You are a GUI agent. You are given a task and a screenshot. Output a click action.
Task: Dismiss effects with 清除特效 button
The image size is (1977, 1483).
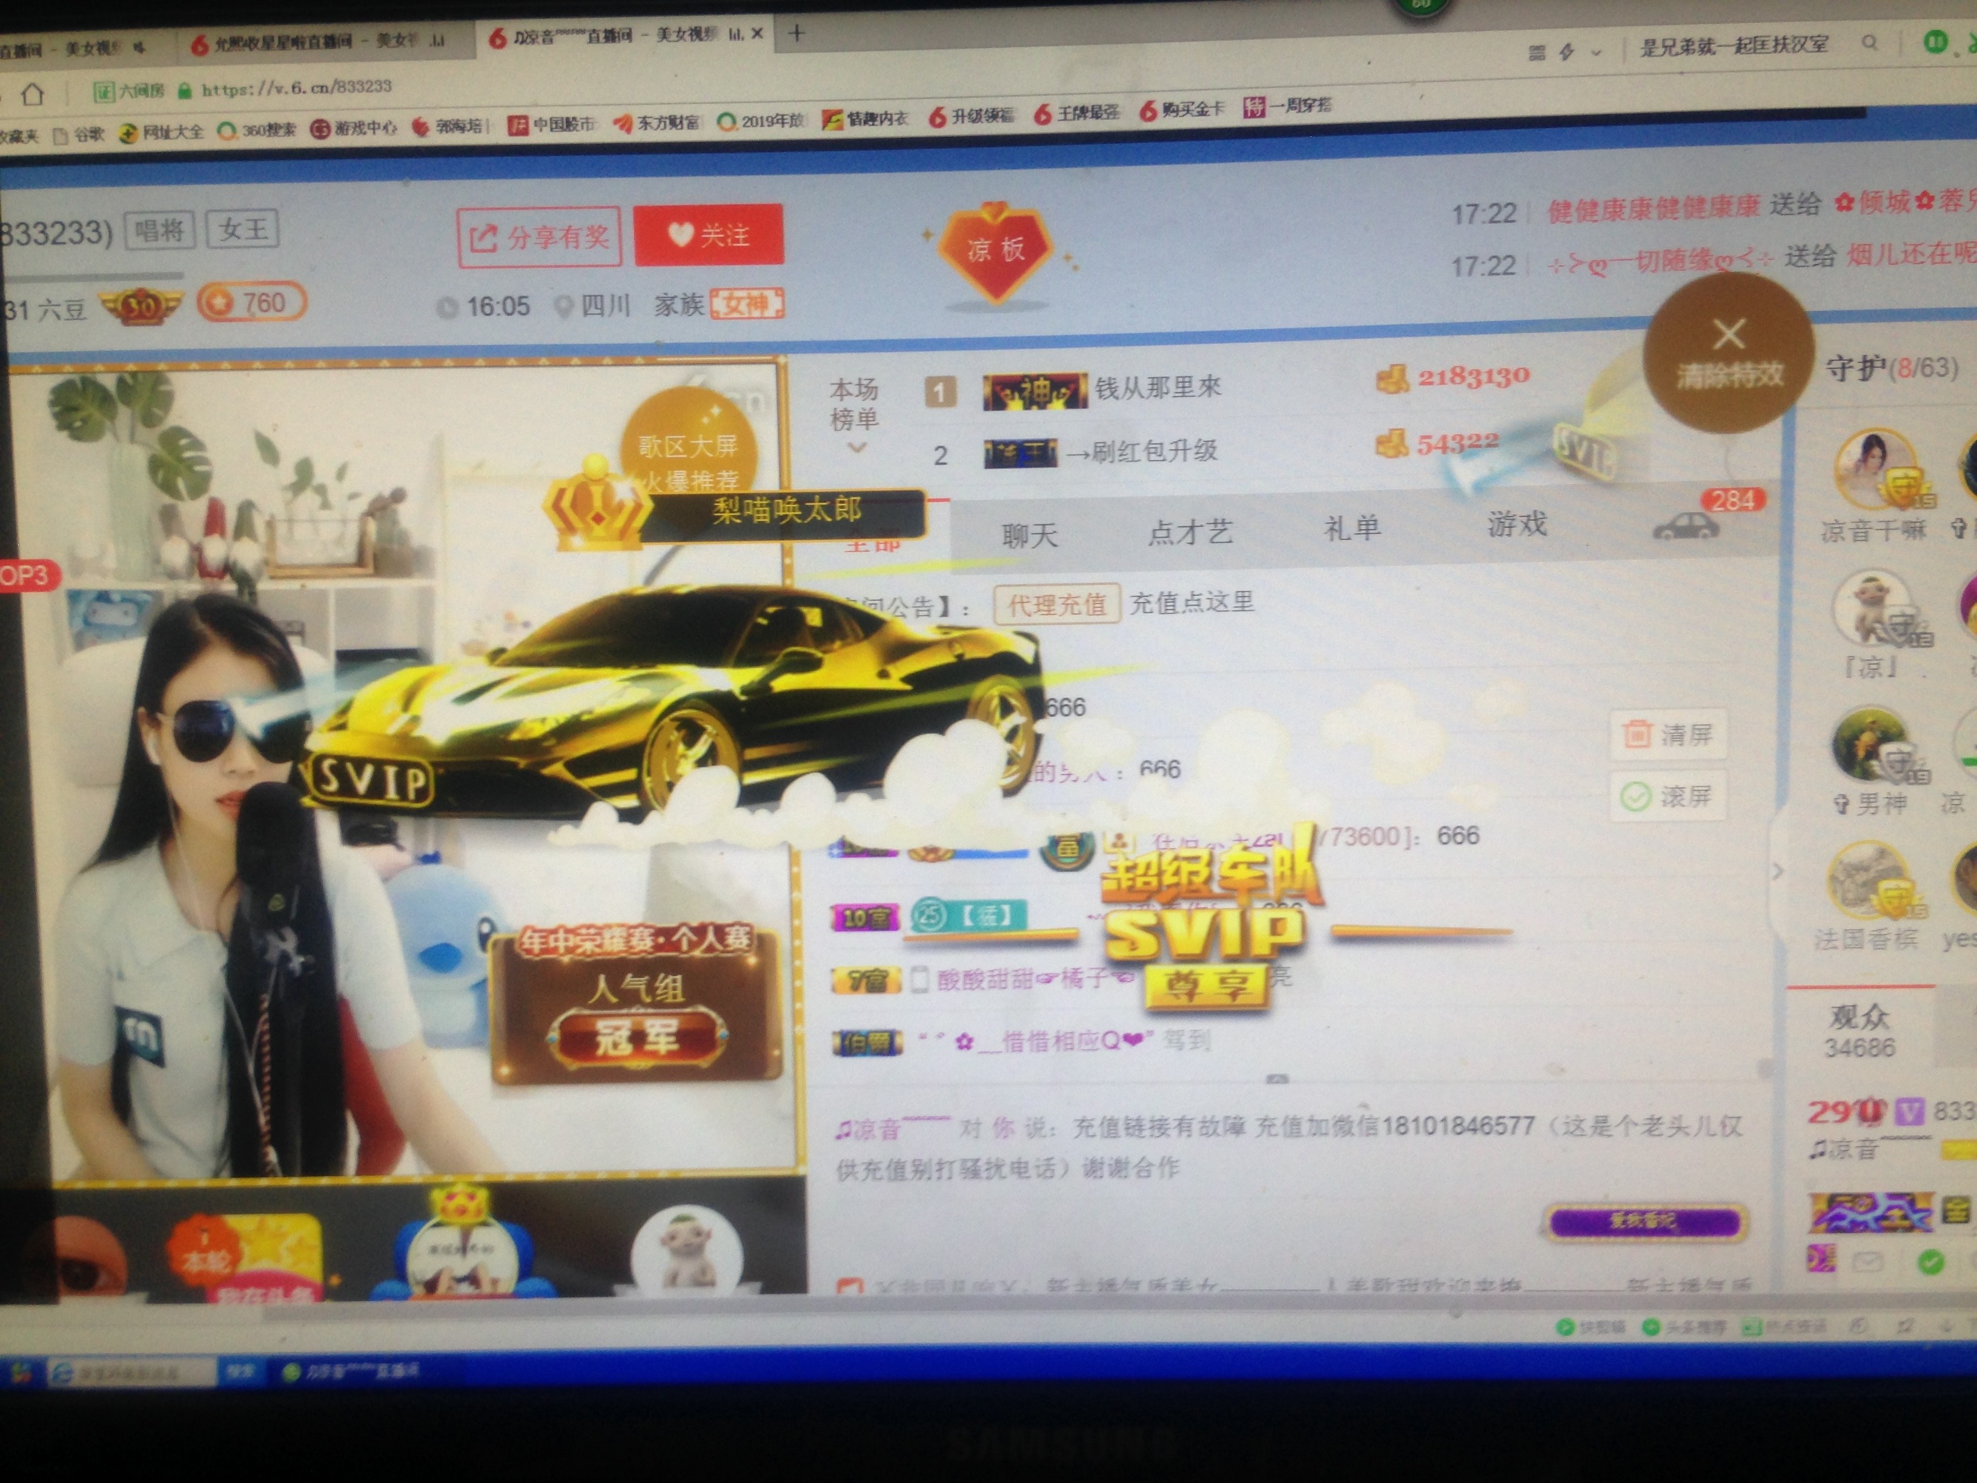1729,353
